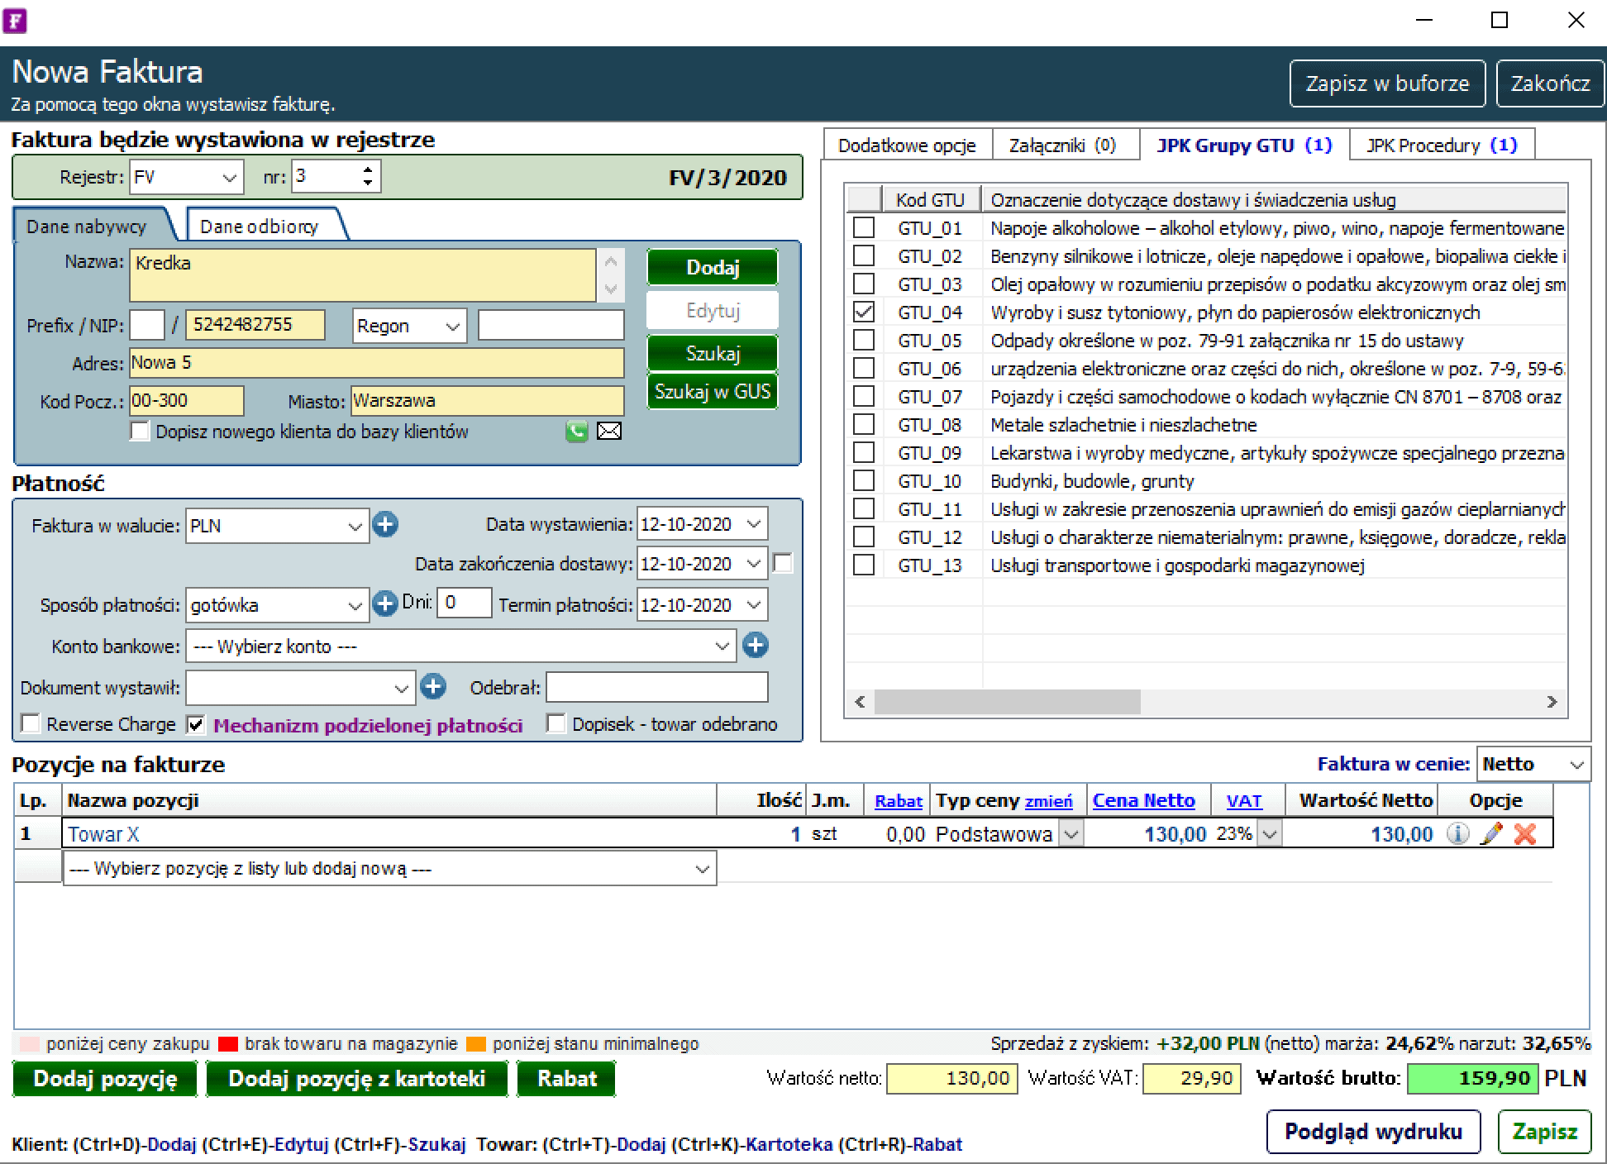1607x1164 pixels.
Task: Open the Wybierz pozycję z listy dropdown
Action: [x=703, y=869]
